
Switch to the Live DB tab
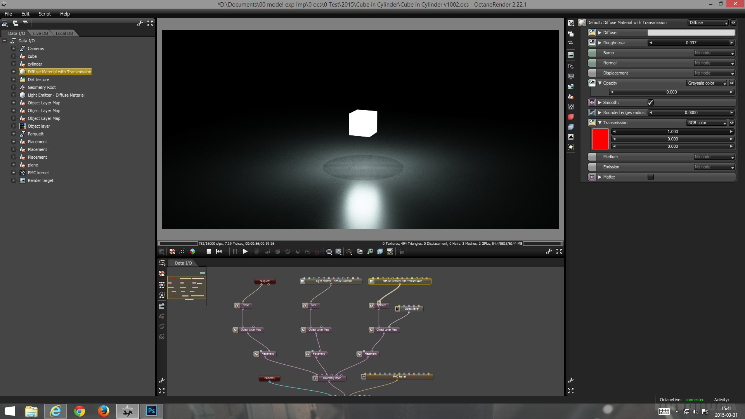pos(40,33)
